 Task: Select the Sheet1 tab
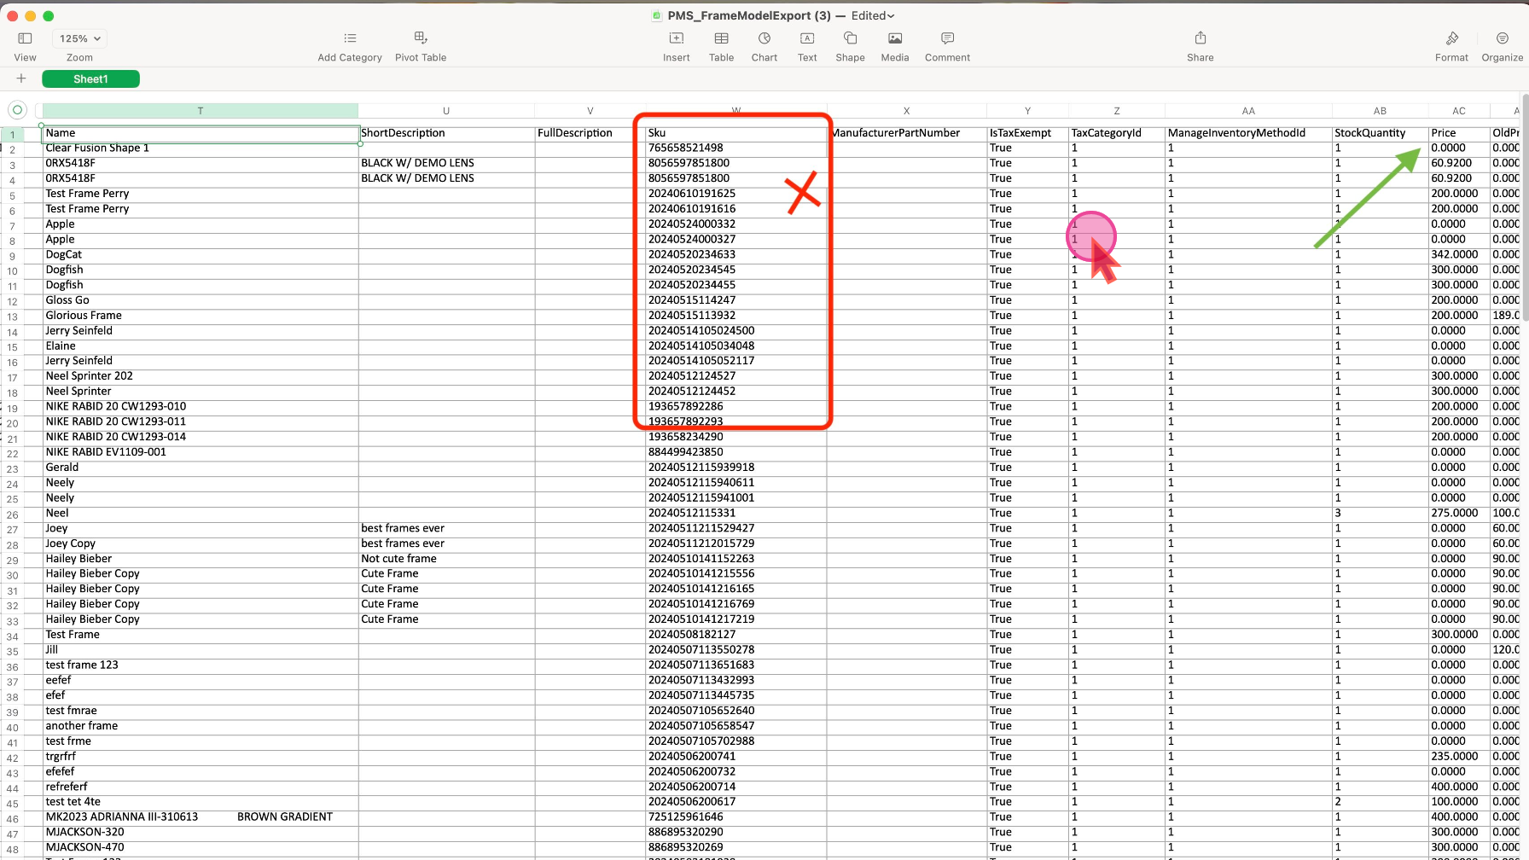pos(90,79)
